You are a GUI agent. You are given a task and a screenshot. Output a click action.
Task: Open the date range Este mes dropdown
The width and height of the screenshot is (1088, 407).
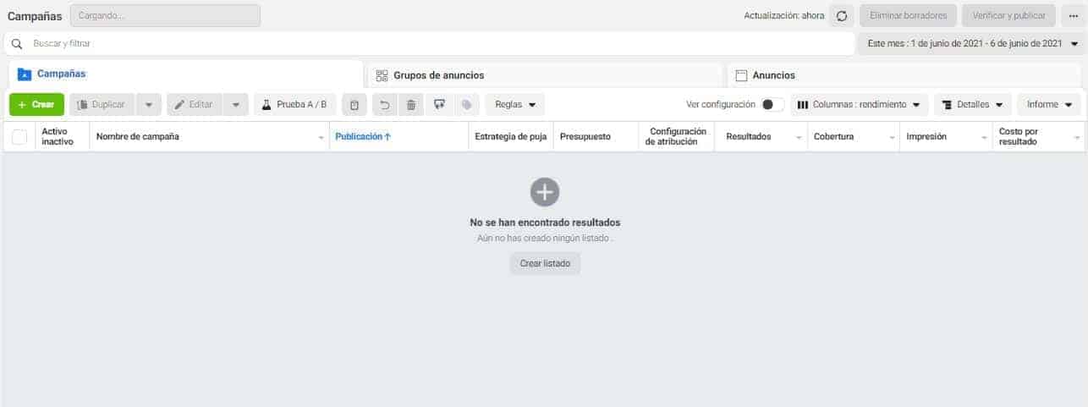pyautogui.click(x=972, y=43)
